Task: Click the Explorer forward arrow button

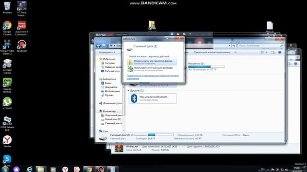Action: click(x=104, y=46)
